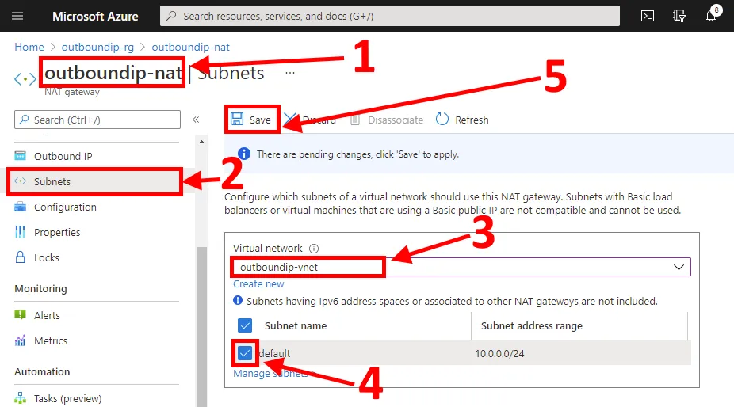Focus the sidebar Search (Ctrl+/) box
Viewport: 734px width, 407px height.
97,120
